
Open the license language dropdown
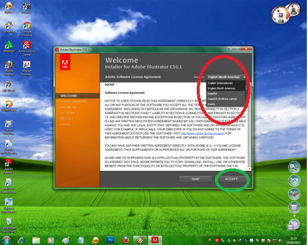227,77
